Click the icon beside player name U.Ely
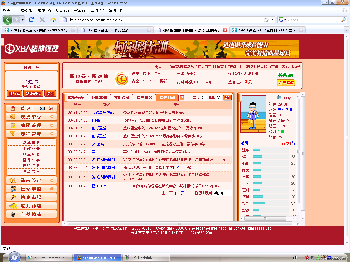 [x=279, y=97]
